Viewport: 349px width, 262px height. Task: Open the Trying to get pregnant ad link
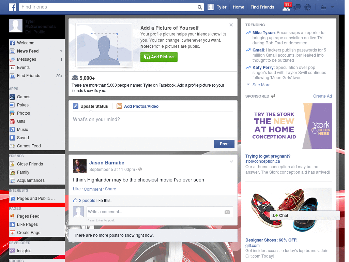coord(268,156)
